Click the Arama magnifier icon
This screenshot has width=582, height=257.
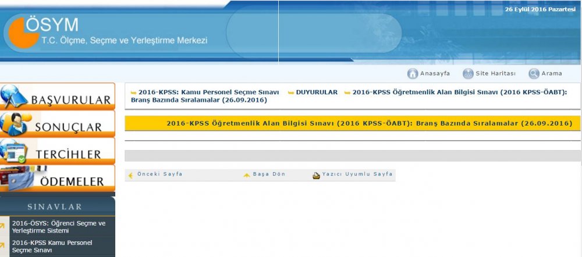534,74
